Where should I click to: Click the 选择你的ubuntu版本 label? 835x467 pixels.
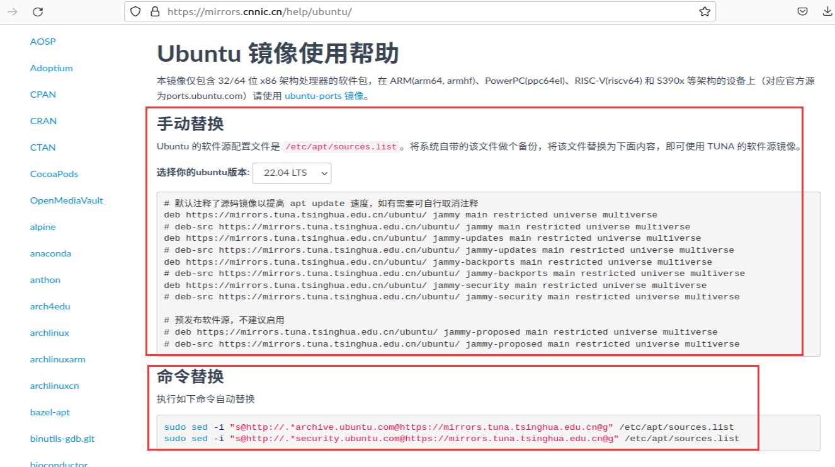click(x=203, y=172)
